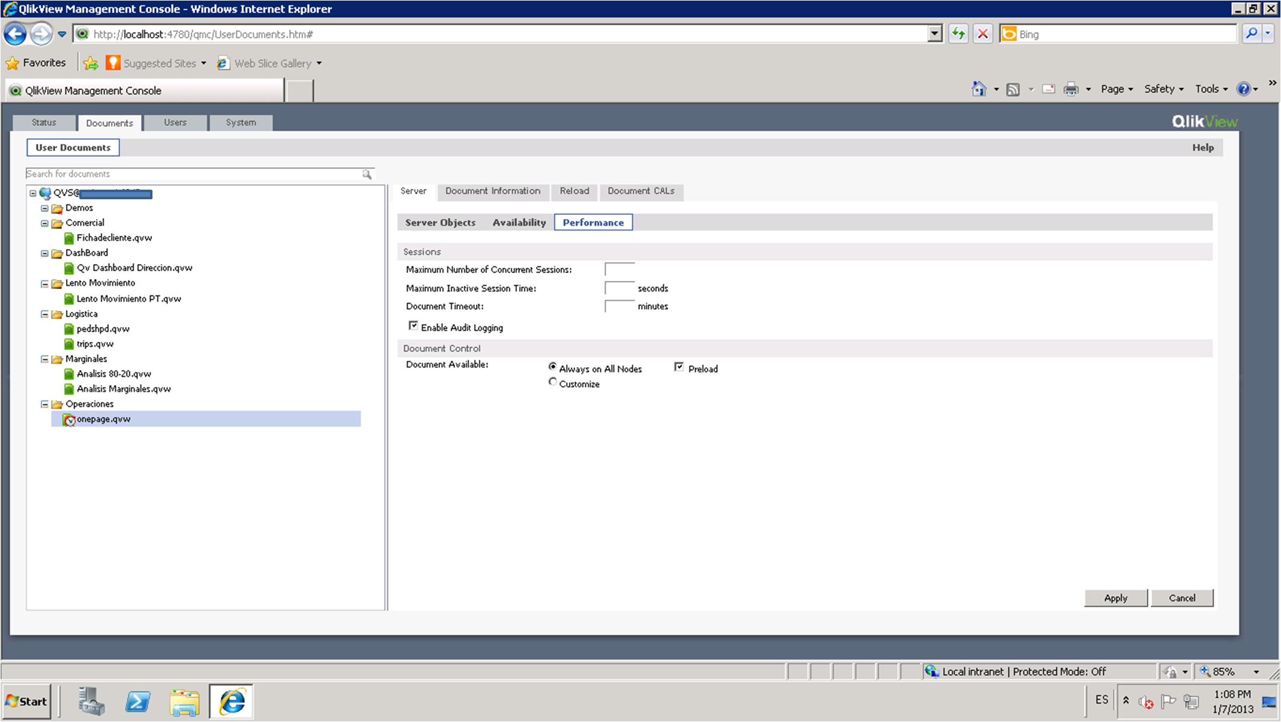
Task: Toggle Enable Audit Logging checkbox
Action: click(413, 326)
